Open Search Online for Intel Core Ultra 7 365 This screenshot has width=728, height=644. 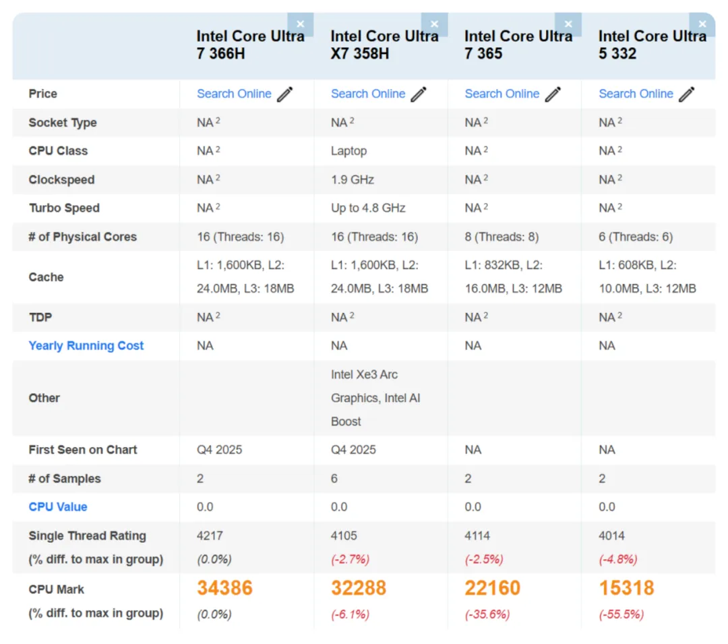[x=502, y=94]
